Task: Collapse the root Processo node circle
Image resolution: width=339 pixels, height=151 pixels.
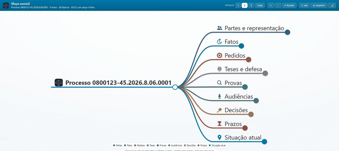Action: (175, 87)
